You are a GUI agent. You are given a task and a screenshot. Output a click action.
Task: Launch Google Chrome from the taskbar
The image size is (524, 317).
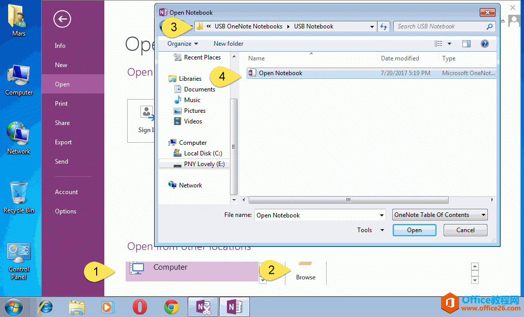click(x=171, y=307)
